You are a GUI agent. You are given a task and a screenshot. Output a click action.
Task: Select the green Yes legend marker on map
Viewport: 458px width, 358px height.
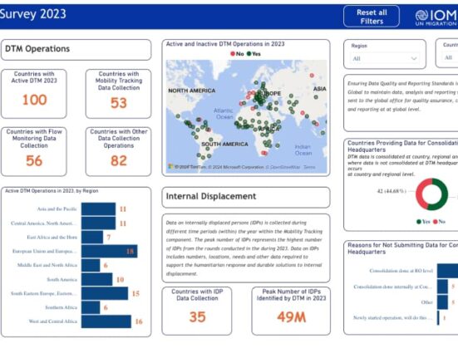pos(249,54)
